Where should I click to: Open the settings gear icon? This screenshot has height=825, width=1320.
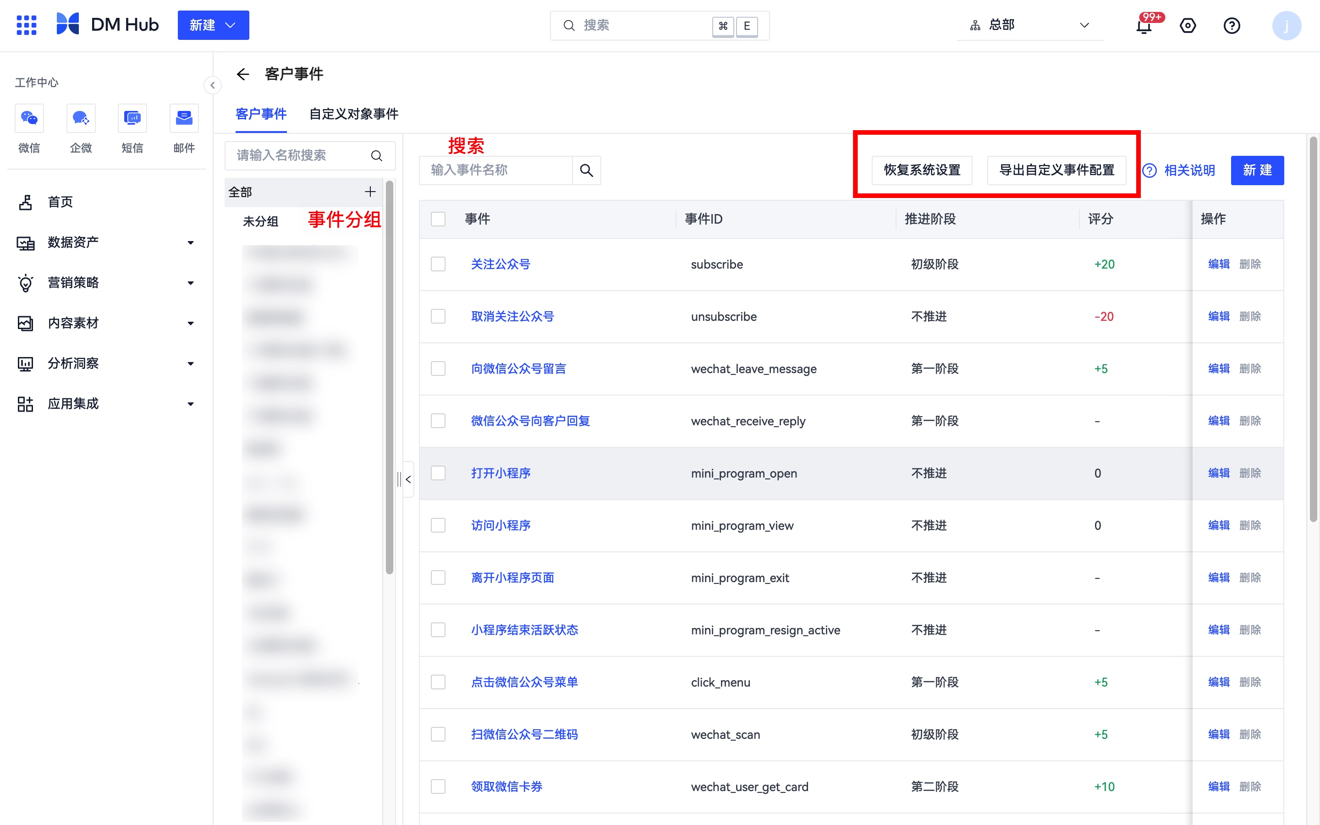(1188, 26)
